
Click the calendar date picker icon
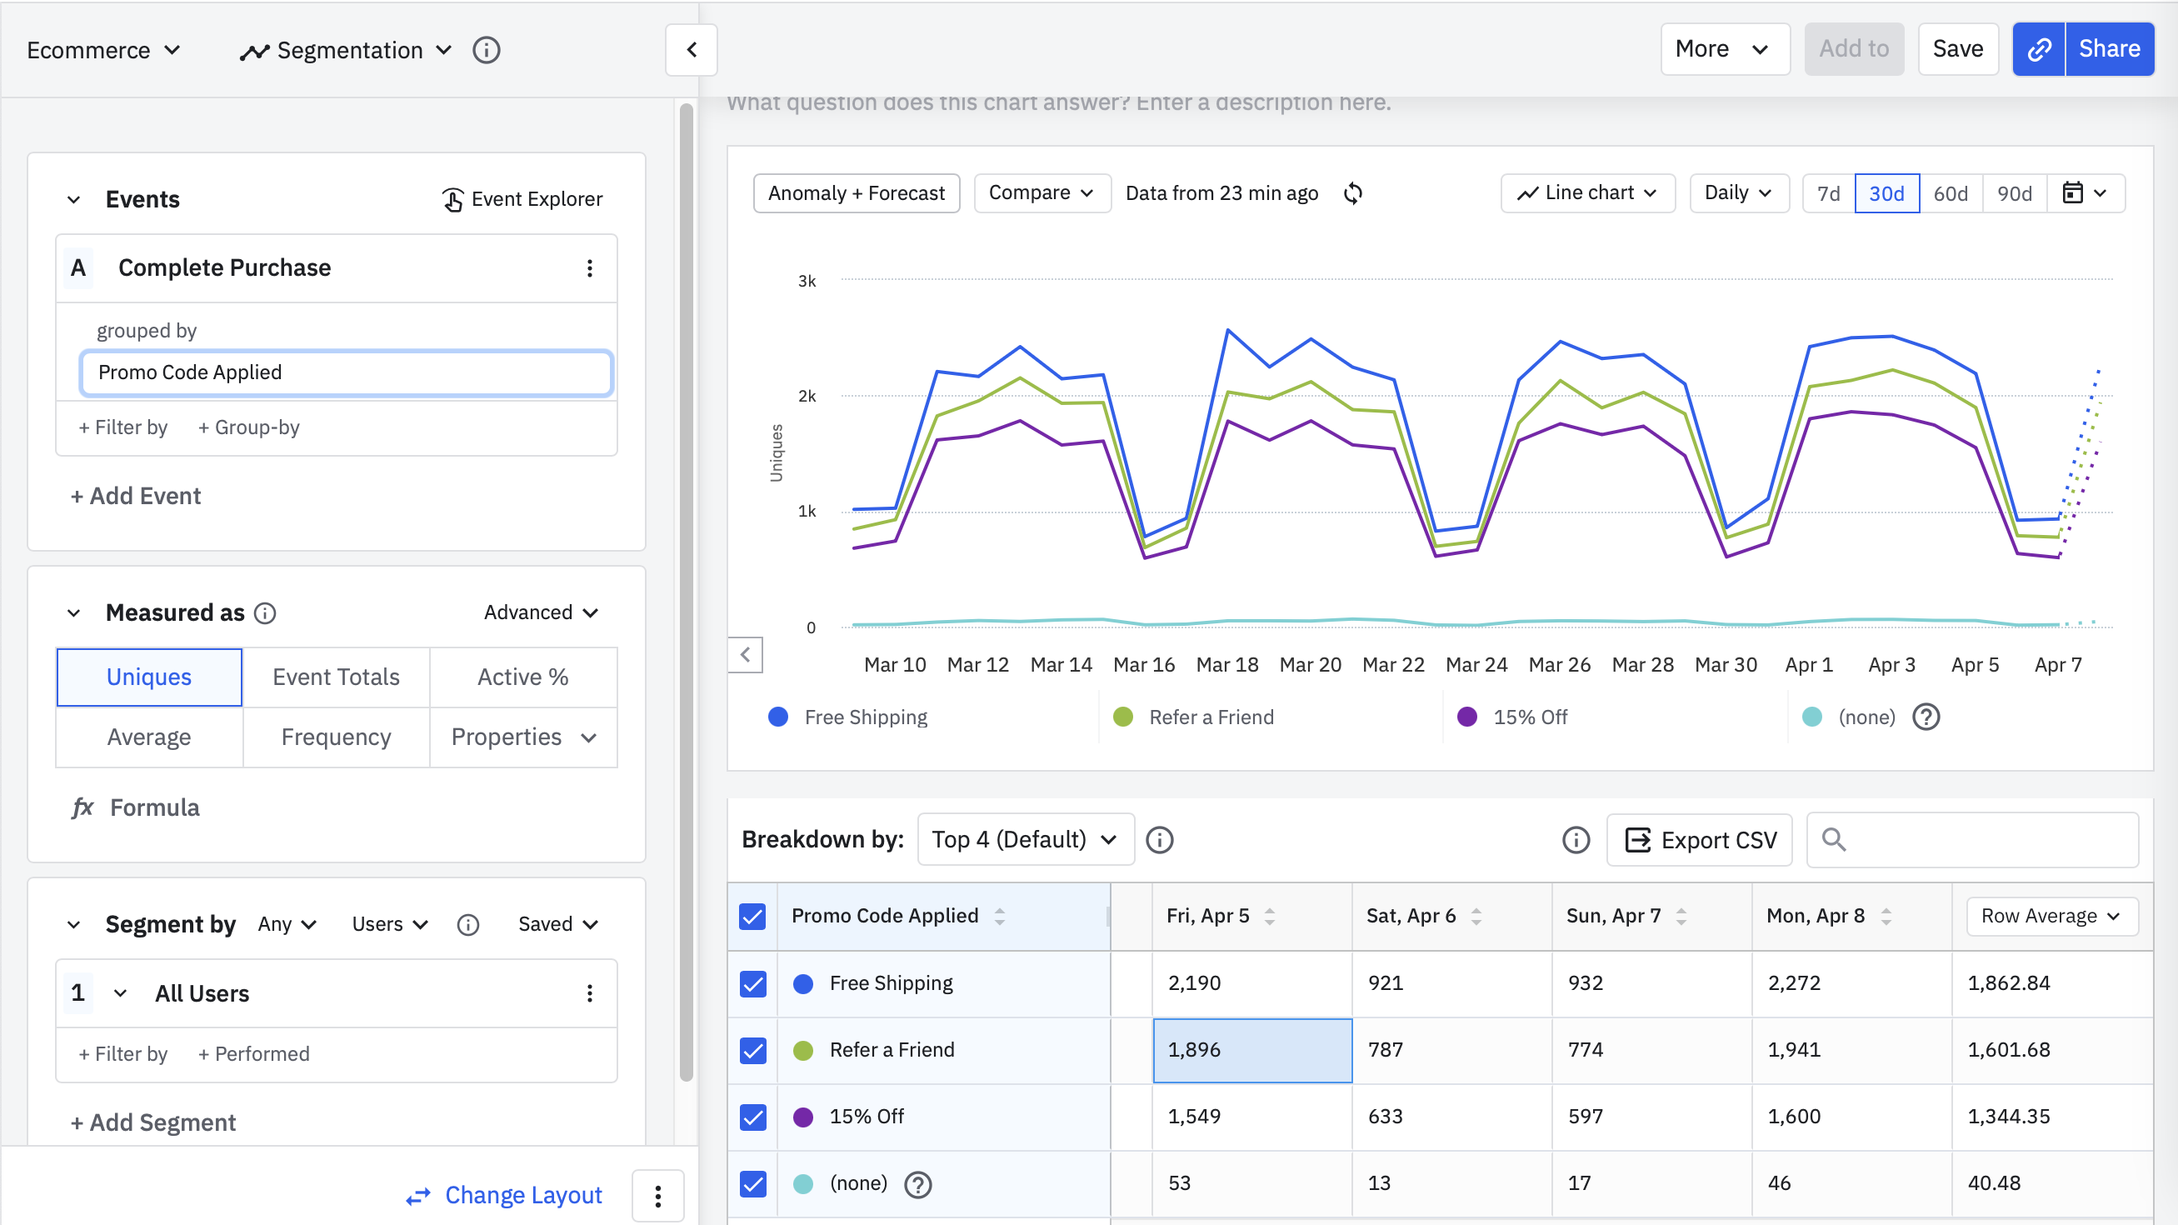click(2072, 193)
